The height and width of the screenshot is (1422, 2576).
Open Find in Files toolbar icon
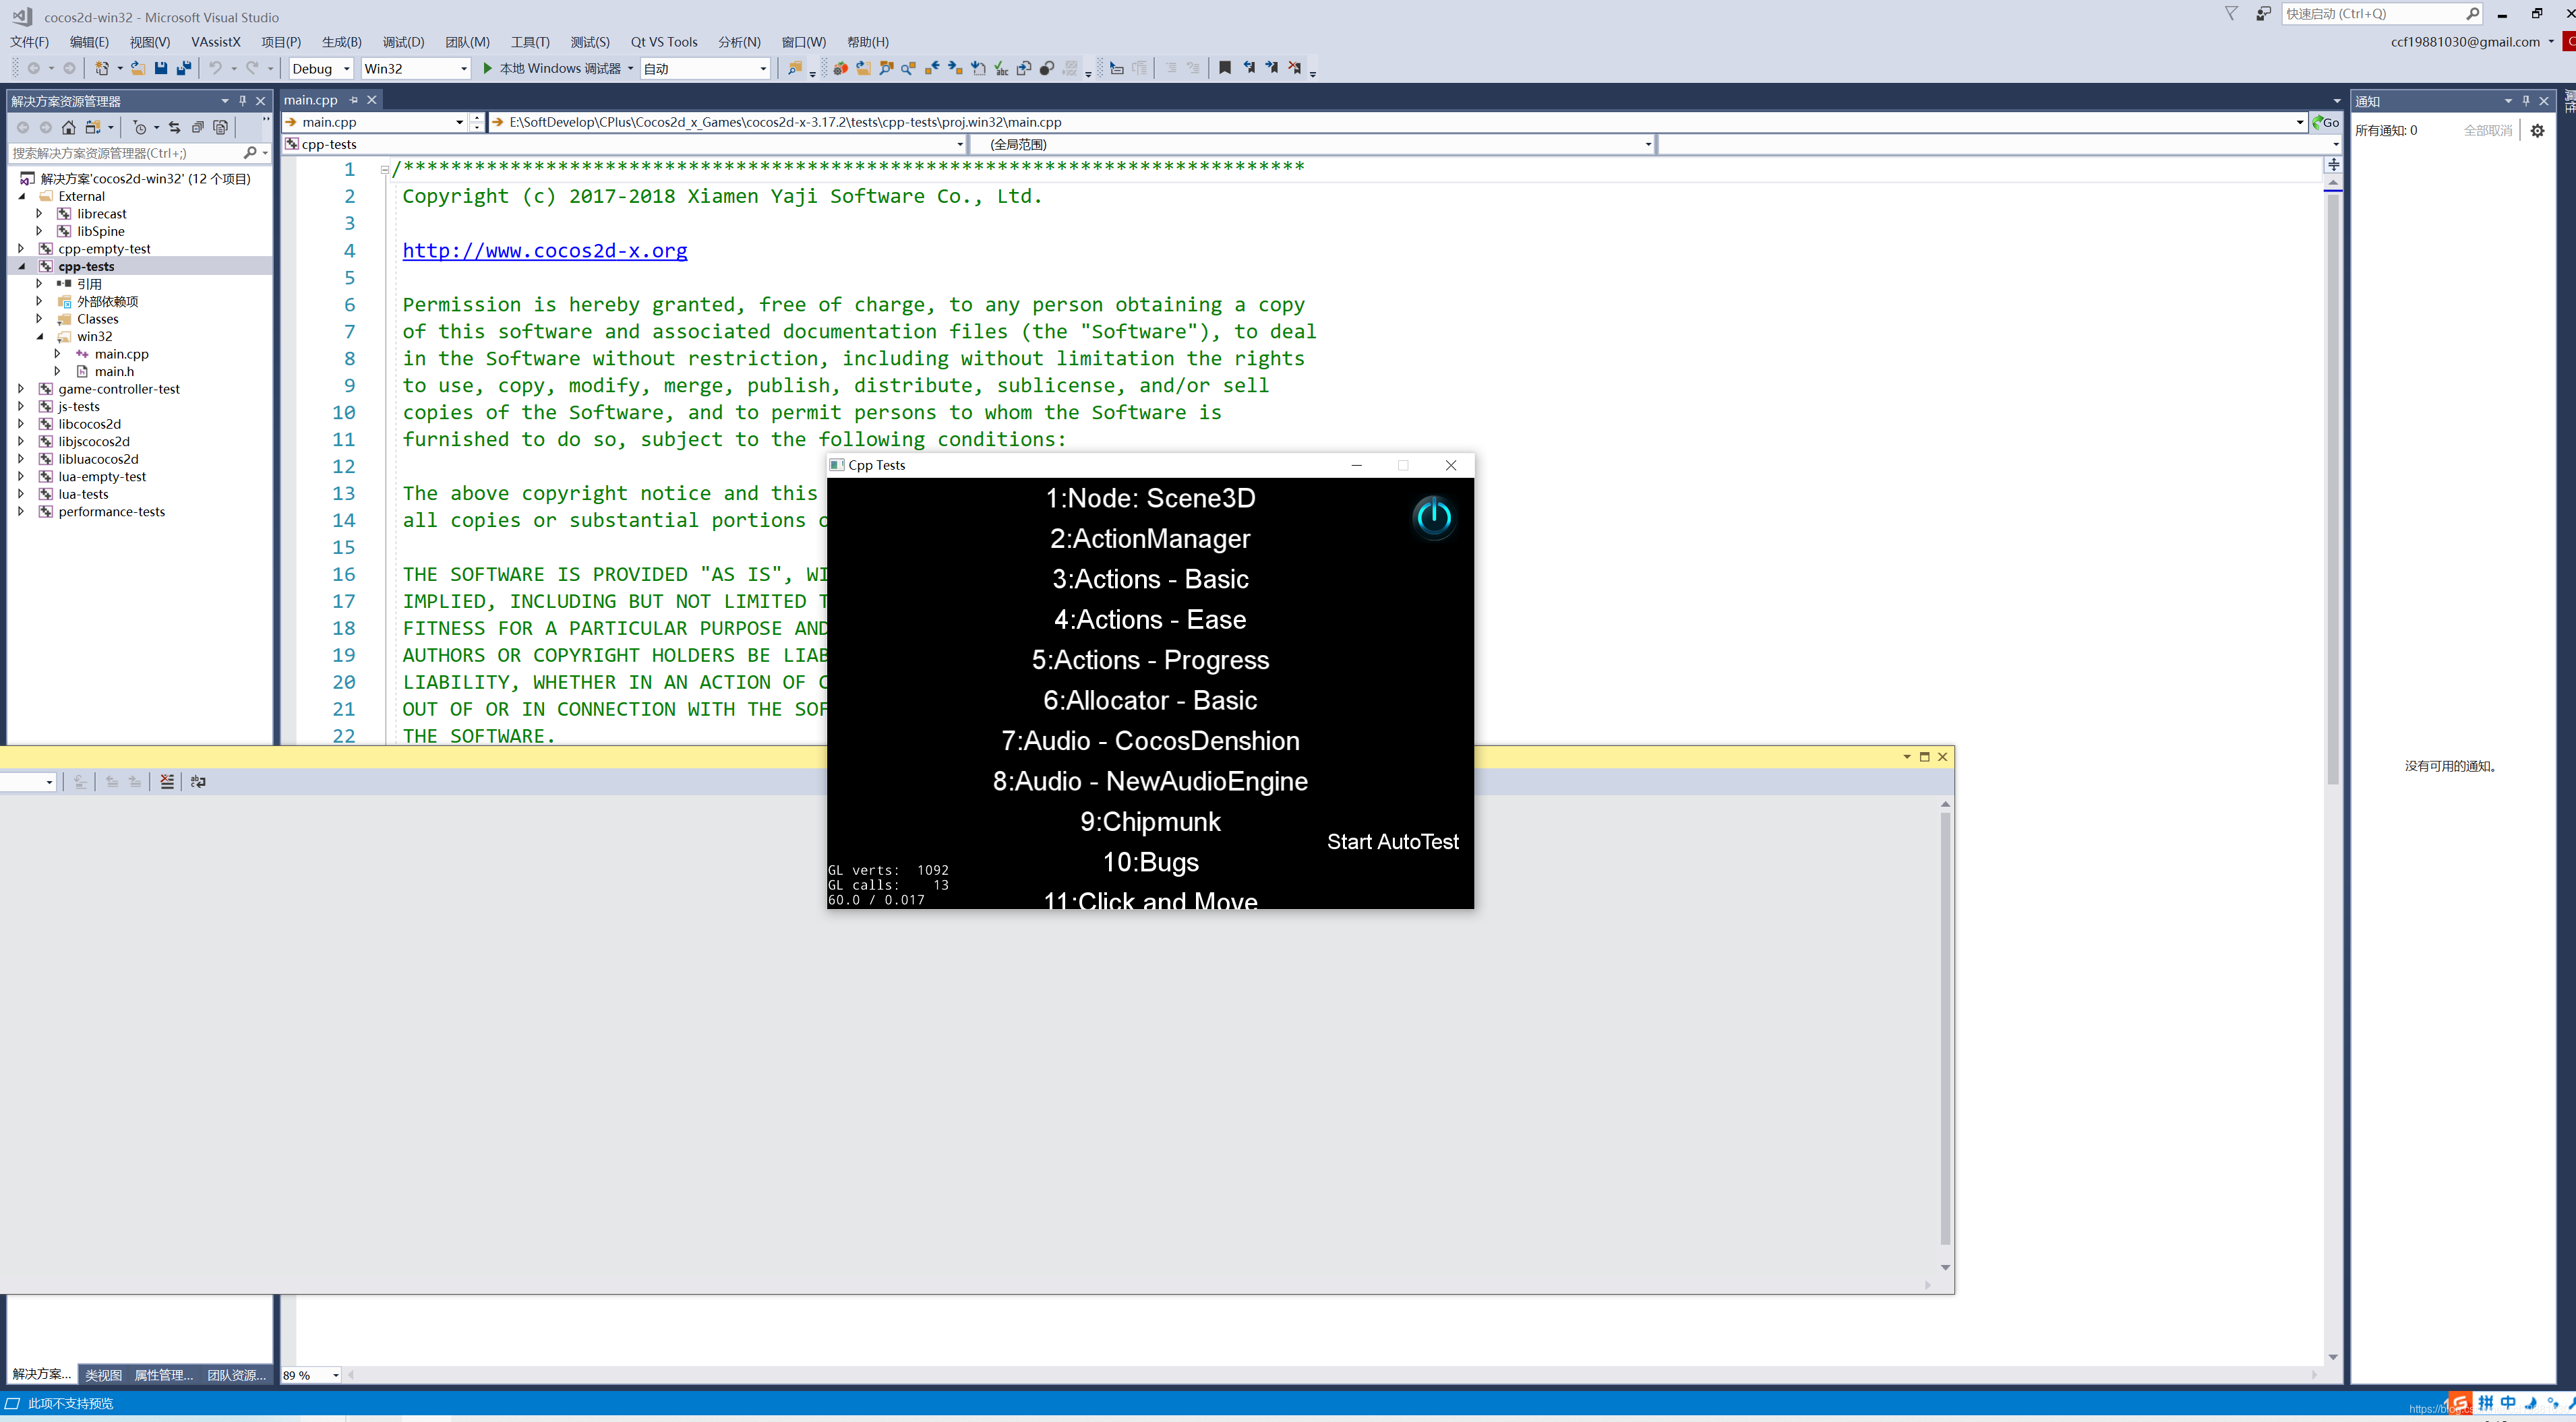pos(795,68)
